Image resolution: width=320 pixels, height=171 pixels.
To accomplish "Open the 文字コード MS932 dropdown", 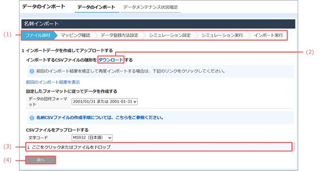I will 92,138.
